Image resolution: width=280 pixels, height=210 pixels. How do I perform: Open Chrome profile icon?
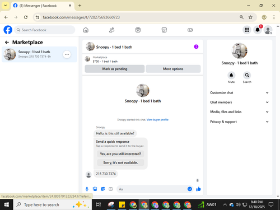click(264, 17)
